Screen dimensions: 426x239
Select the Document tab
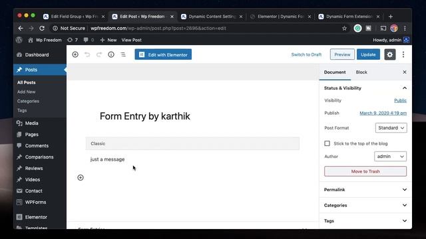(x=335, y=72)
